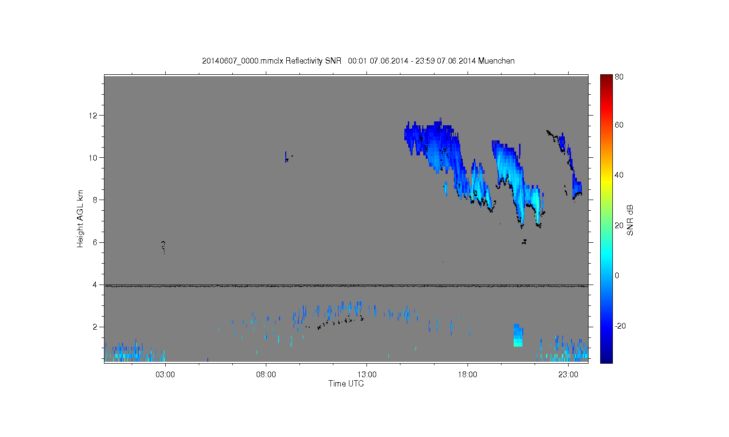Select the "13:00" time tick label

pos(367,375)
